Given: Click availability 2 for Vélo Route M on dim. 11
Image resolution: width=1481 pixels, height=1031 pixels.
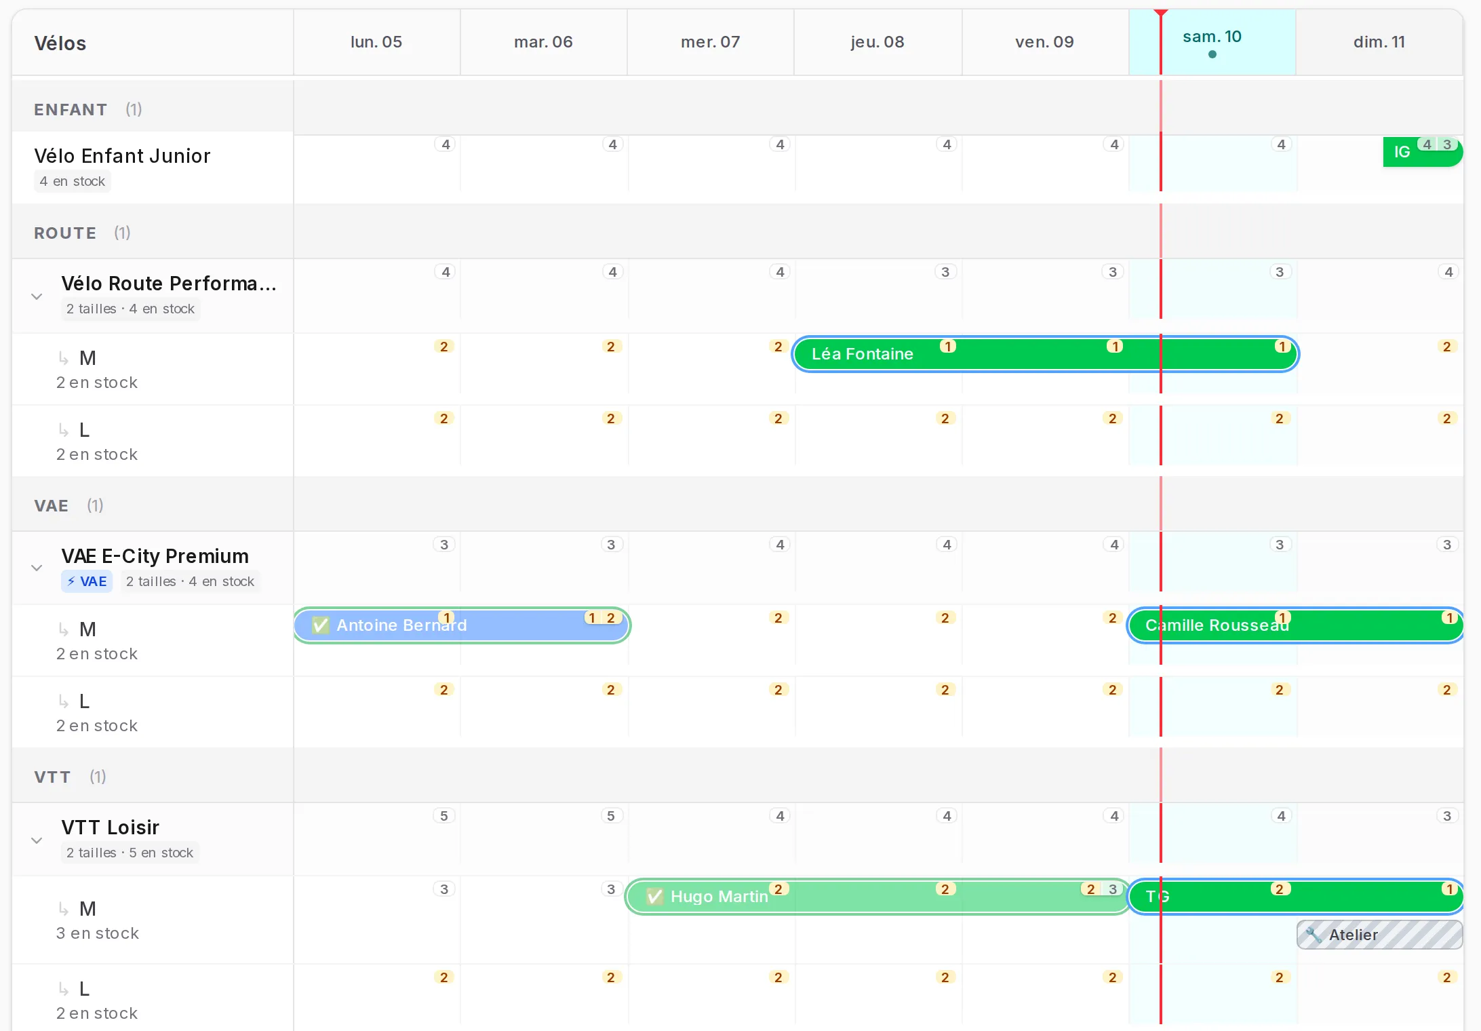Looking at the screenshot, I should 1446,347.
